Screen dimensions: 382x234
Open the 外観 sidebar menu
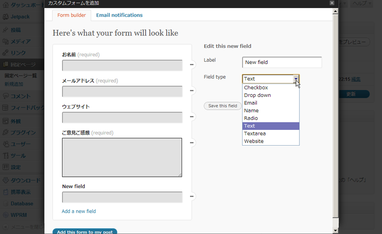(x=16, y=121)
